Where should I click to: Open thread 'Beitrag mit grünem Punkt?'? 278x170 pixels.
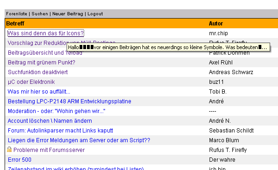pos(42,63)
